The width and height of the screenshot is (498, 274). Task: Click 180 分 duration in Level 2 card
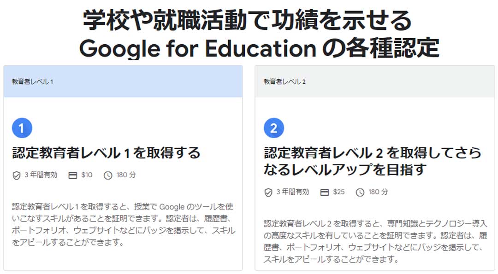click(x=378, y=192)
